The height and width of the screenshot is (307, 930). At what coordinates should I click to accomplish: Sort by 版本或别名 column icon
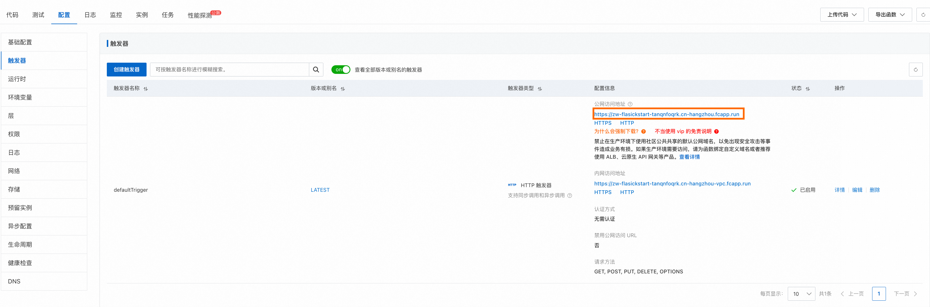tap(343, 89)
